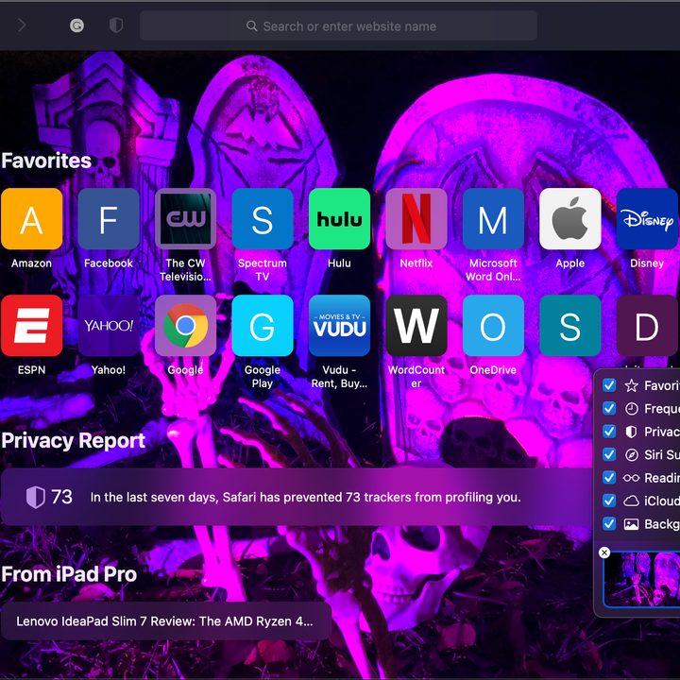
Task: Open the Privacy Report tracker summary banner
Action: pos(297,497)
